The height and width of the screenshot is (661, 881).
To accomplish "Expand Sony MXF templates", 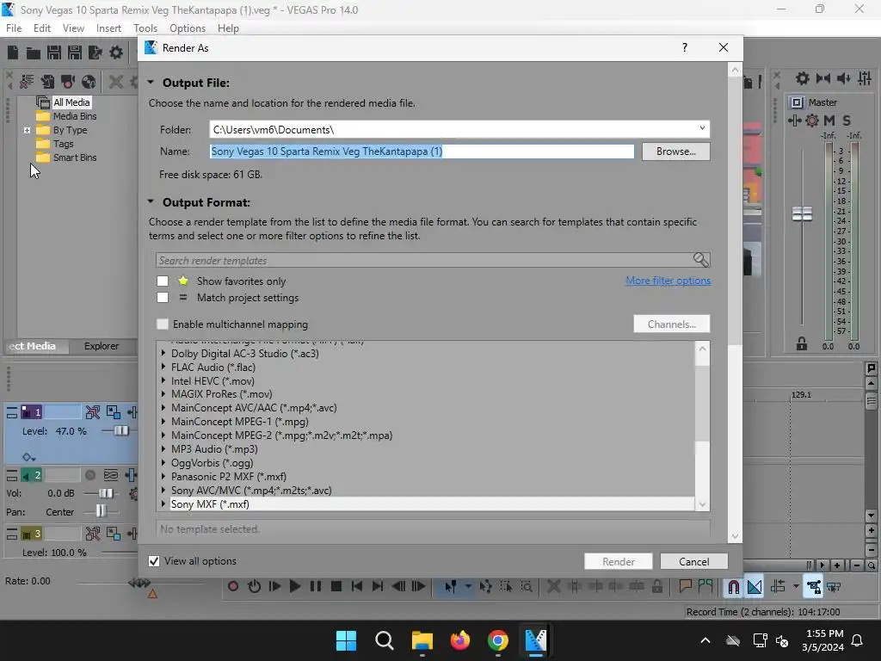I will coord(163,504).
